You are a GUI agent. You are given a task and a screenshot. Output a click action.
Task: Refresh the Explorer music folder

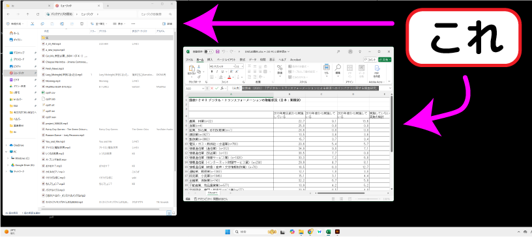(38, 14)
